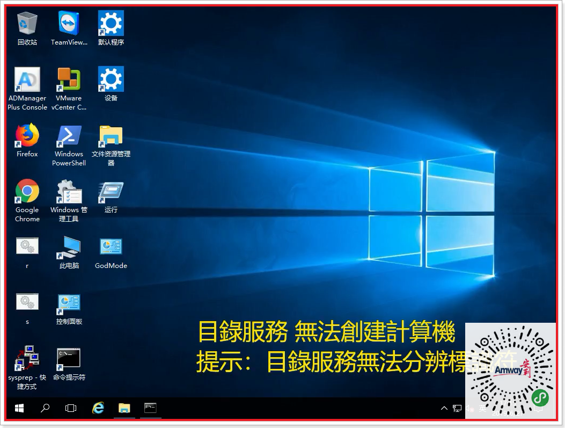Switch to the Command Prompt taskbar window
This screenshot has height=428, width=565.
[150, 408]
